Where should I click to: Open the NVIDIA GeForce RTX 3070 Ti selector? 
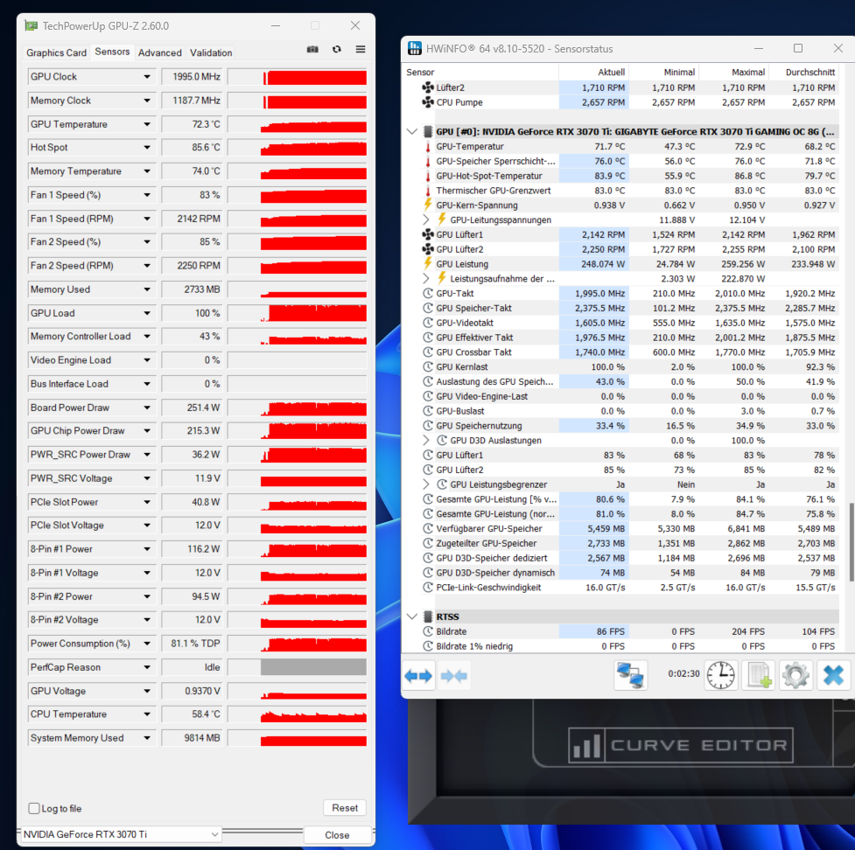point(121,834)
